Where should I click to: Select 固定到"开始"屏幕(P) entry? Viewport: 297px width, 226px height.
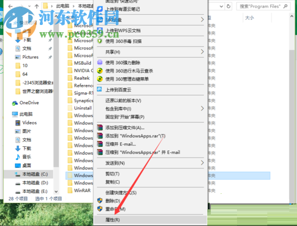coord(125,117)
